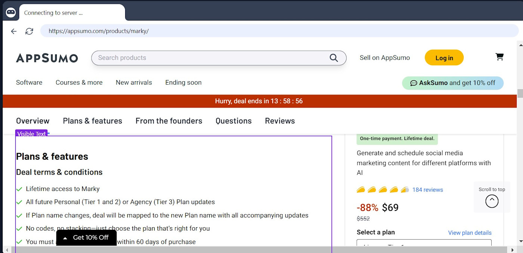Click the Deal terms & conditions heading
This screenshot has height=253, width=523.
pyautogui.click(x=59, y=172)
